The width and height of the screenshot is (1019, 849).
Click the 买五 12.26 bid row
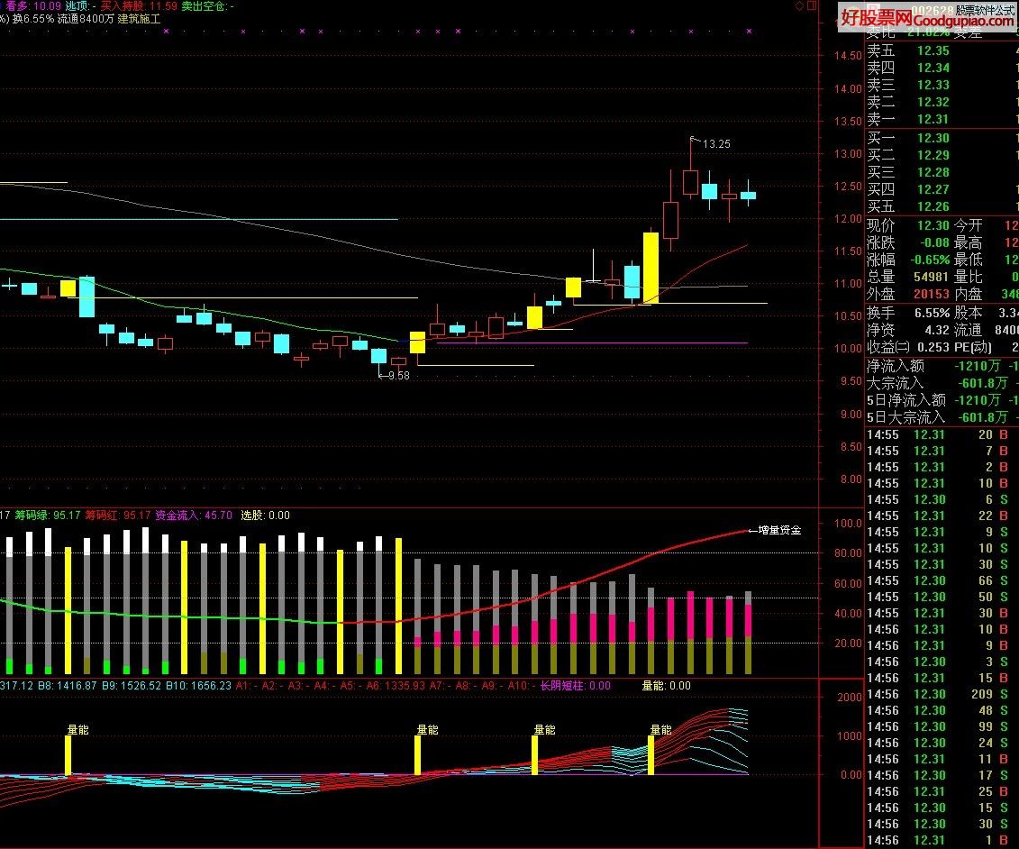click(x=942, y=206)
